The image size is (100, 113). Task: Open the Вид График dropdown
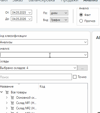point(59,20)
